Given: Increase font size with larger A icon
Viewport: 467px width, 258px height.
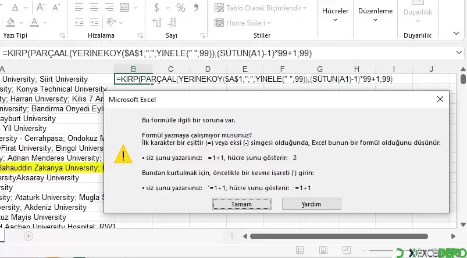Looking at the screenshot, I should click(x=41, y=7).
